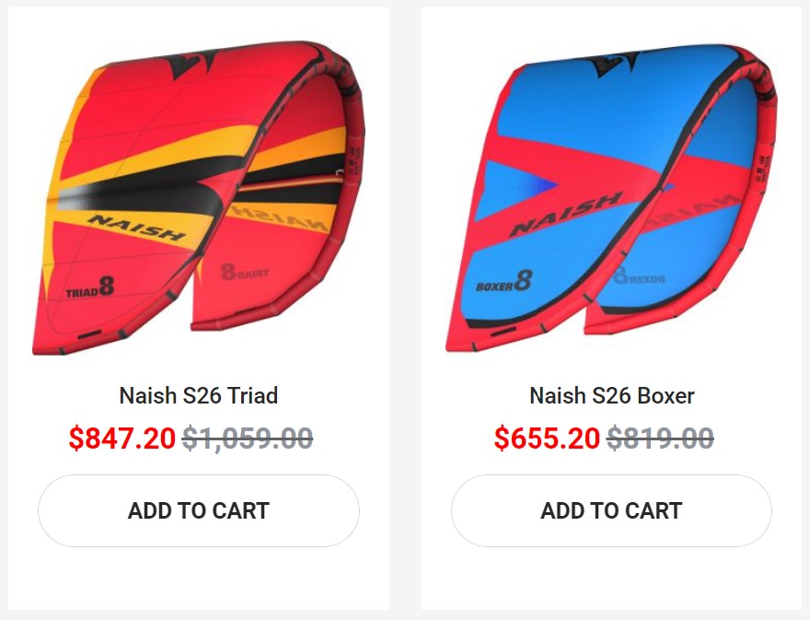Select the Naish S26 Boxer product card
This screenshot has width=810, height=620.
(611, 276)
